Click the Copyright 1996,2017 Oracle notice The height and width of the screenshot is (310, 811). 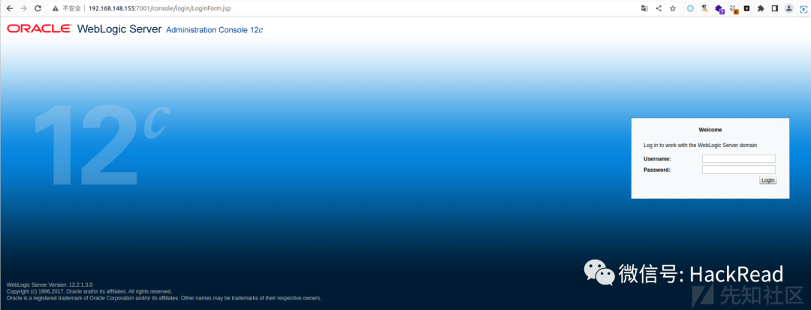[x=89, y=291]
